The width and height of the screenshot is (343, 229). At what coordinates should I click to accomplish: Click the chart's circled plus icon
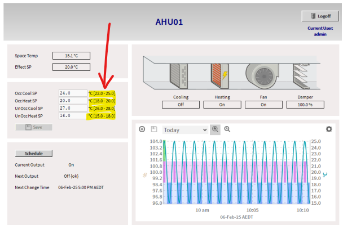coord(142,129)
